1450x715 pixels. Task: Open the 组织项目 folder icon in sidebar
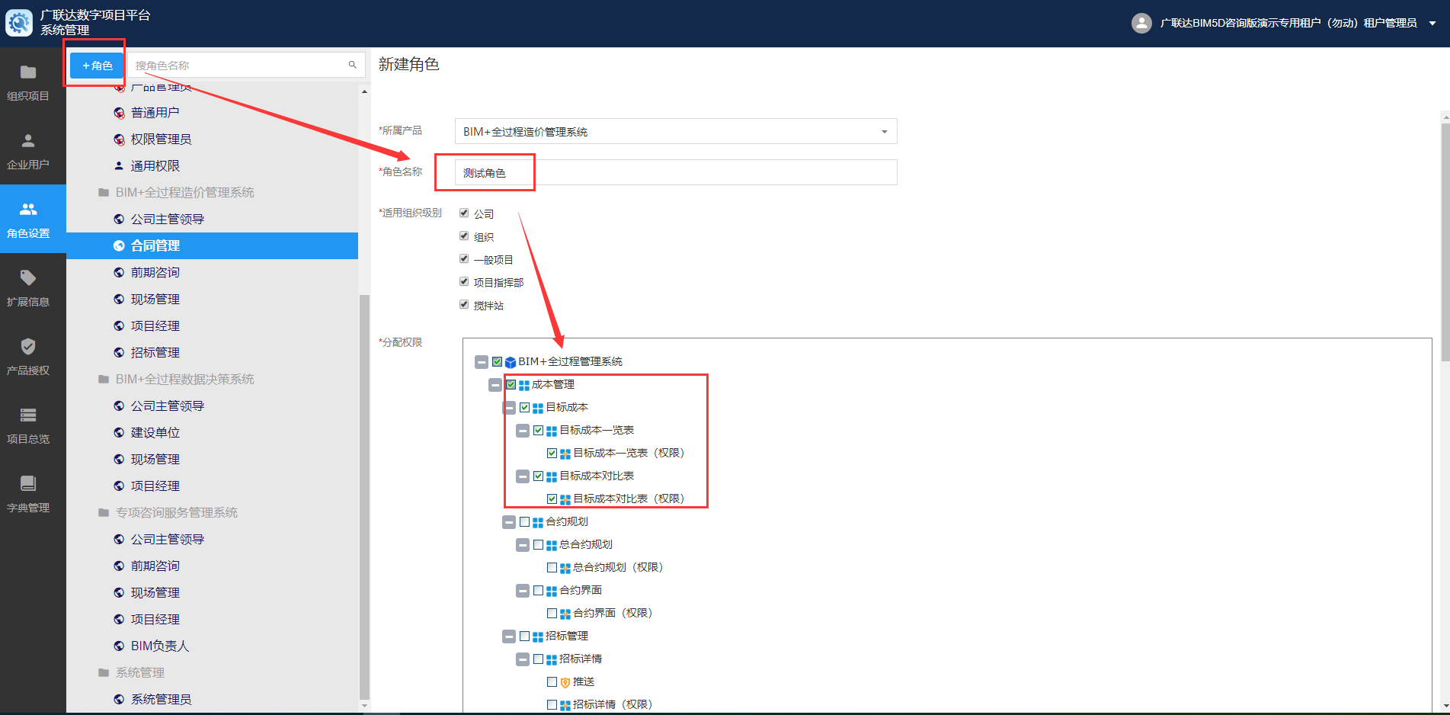tap(28, 72)
